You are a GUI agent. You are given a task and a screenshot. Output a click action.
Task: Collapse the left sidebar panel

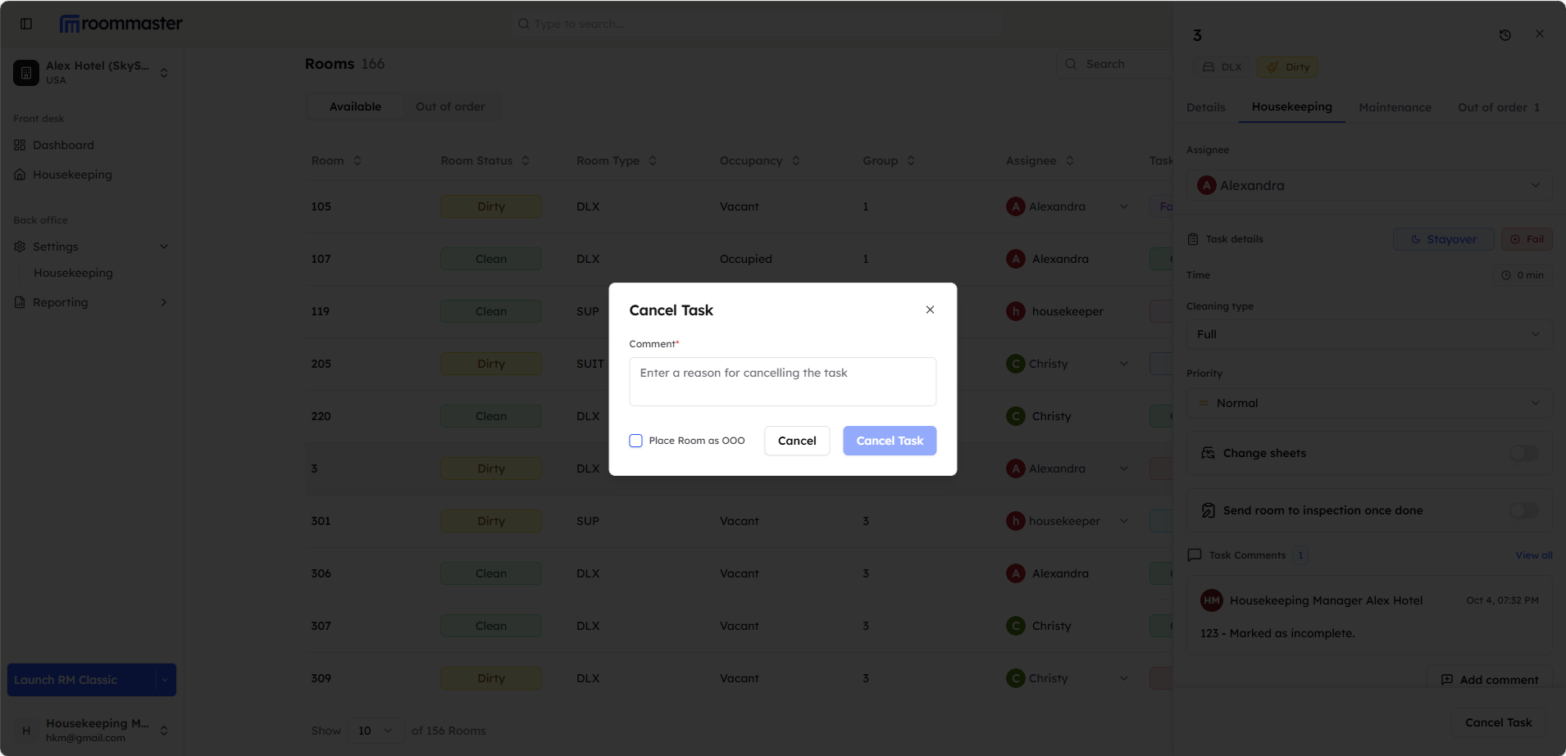(26, 24)
